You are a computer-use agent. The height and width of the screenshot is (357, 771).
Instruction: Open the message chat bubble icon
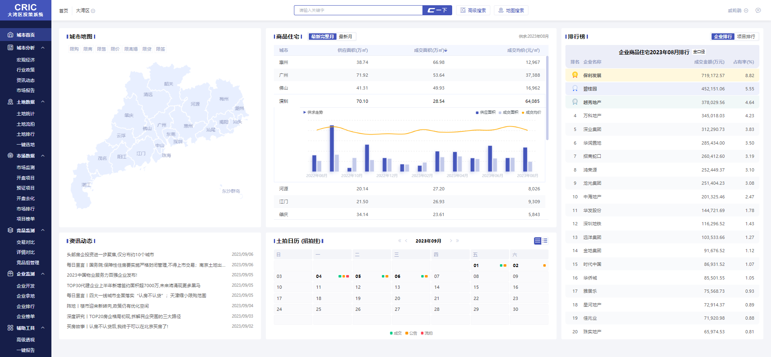coord(758,10)
